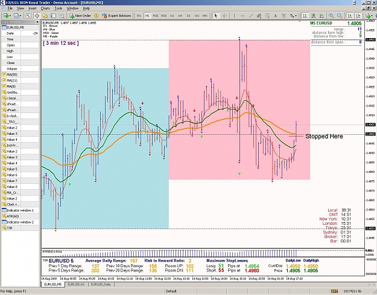Click the 'Default' profile in status bar
Viewport: 377px width, 295px height.
pyautogui.click(x=171, y=291)
